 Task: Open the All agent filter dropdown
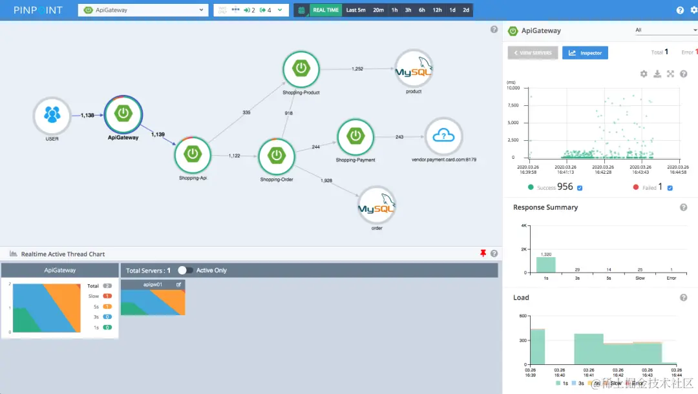[x=666, y=30]
